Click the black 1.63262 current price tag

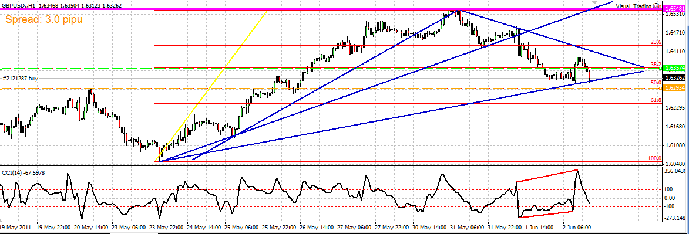coord(674,77)
